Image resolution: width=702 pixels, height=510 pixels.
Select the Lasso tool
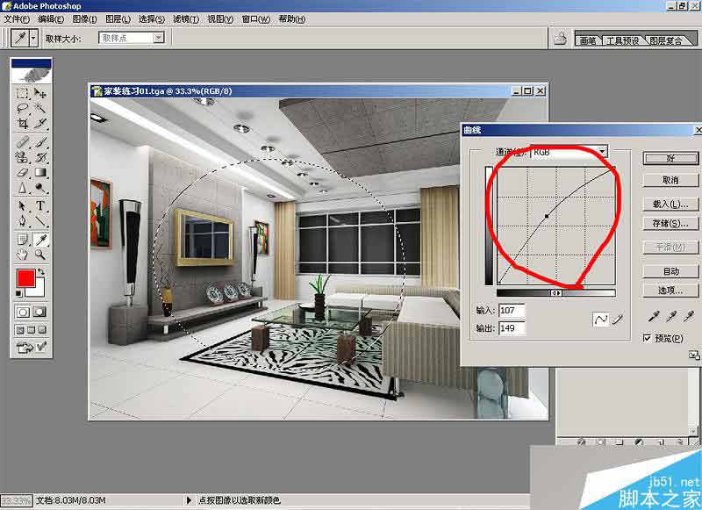23,108
